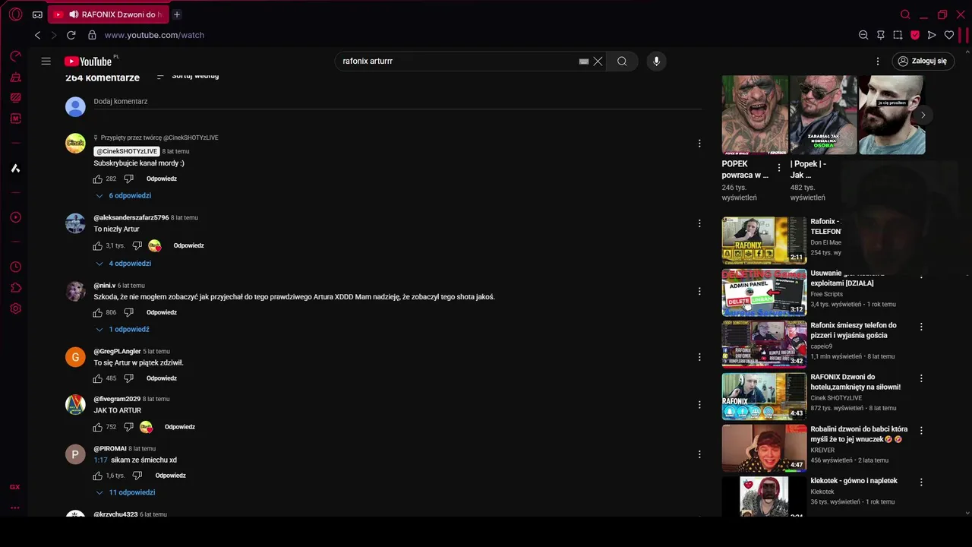
Task: Click the M chip icon in the sidebar
Action: click(15, 119)
